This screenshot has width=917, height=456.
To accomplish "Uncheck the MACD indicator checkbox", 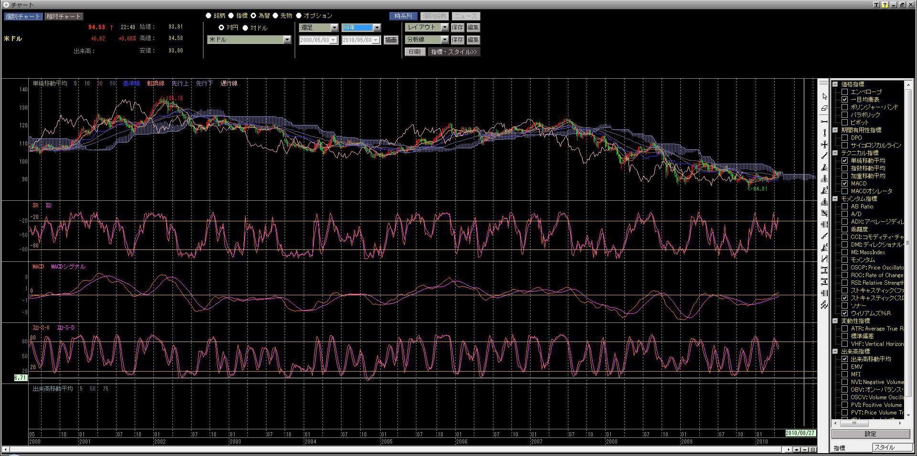I will [844, 184].
